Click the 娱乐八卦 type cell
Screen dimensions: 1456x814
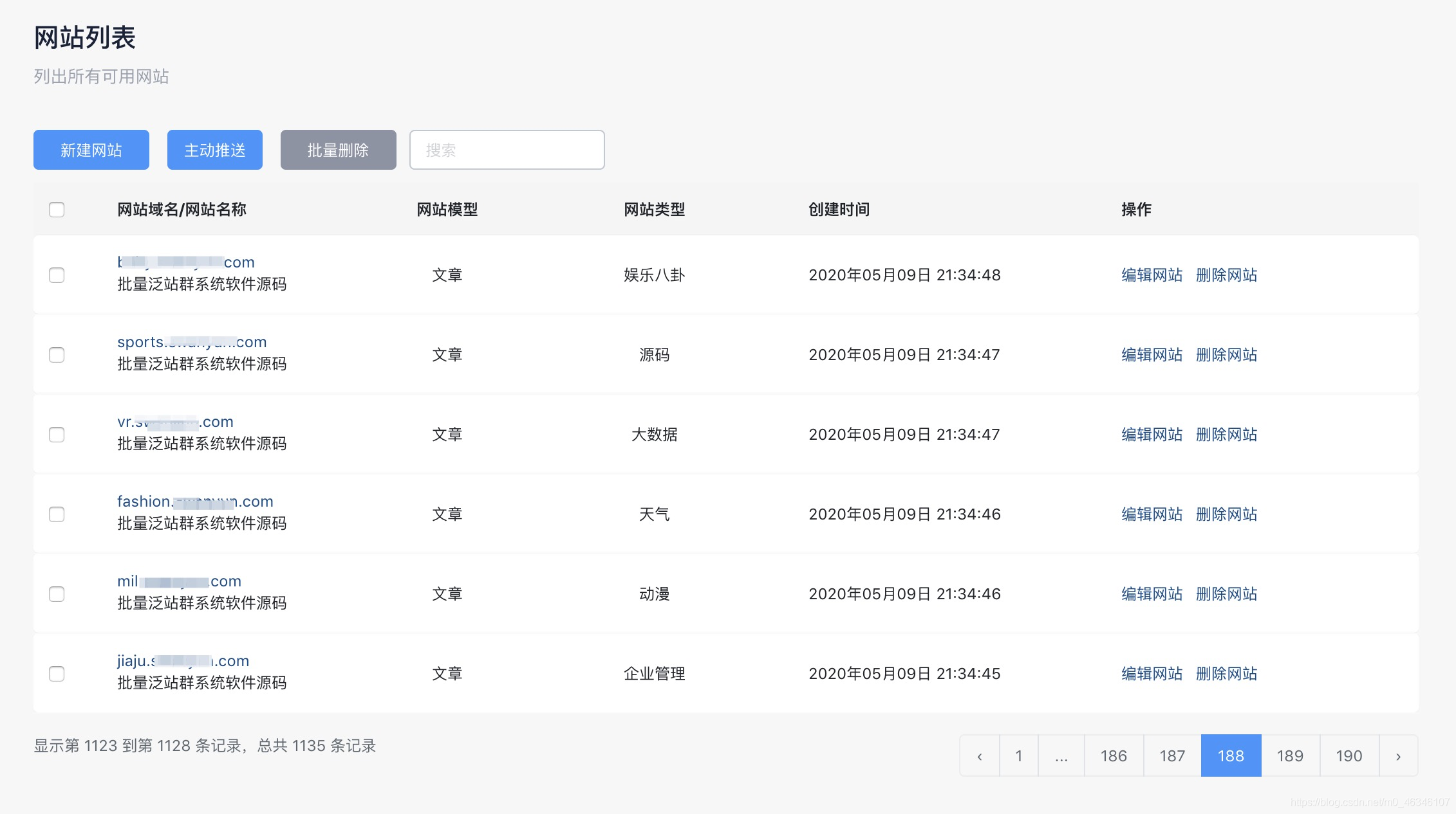coord(655,275)
